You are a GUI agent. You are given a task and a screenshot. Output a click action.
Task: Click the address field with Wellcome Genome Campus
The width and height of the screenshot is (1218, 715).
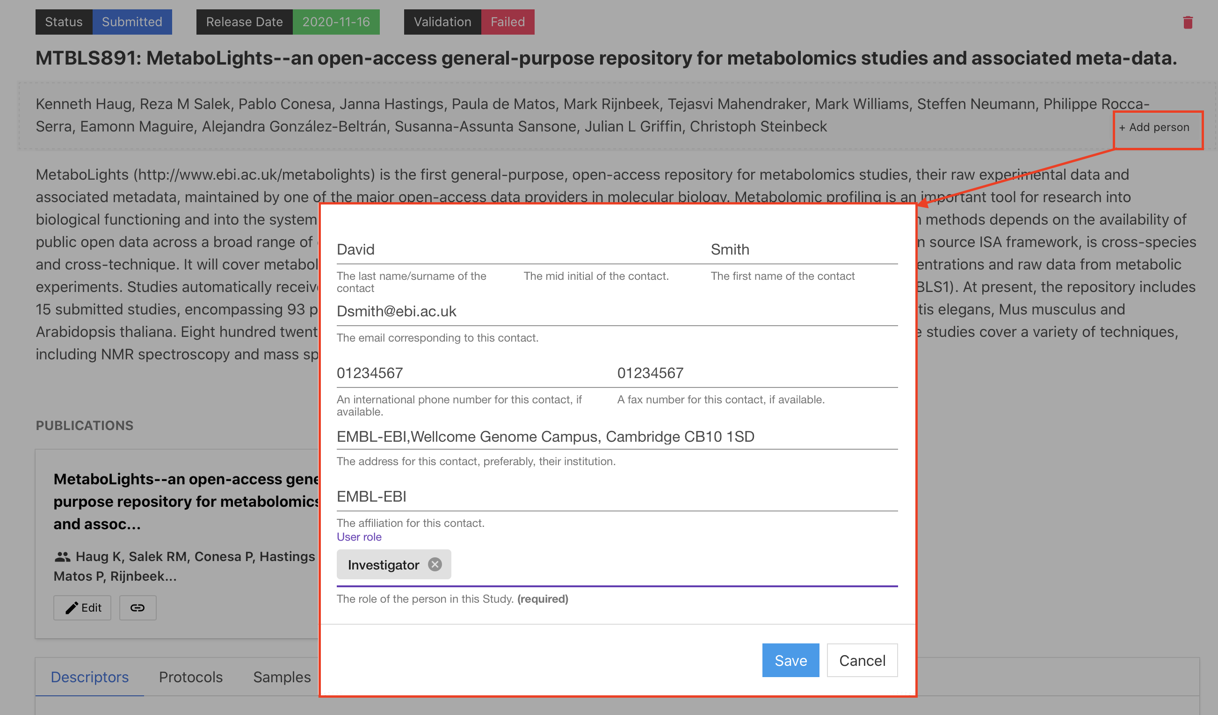[x=617, y=437]
